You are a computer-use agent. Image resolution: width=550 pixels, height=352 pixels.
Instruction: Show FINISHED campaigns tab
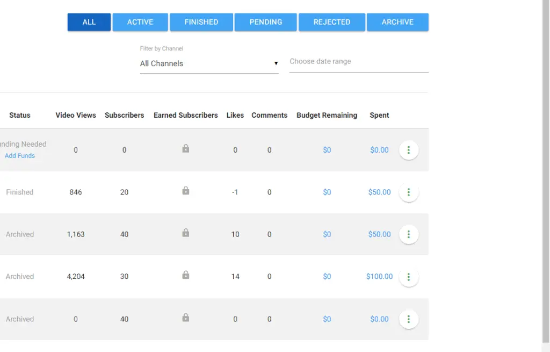click(201, 22)
